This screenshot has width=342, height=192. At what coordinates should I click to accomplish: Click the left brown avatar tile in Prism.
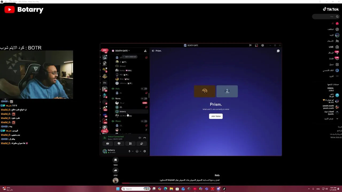click(x=205, y=91)
